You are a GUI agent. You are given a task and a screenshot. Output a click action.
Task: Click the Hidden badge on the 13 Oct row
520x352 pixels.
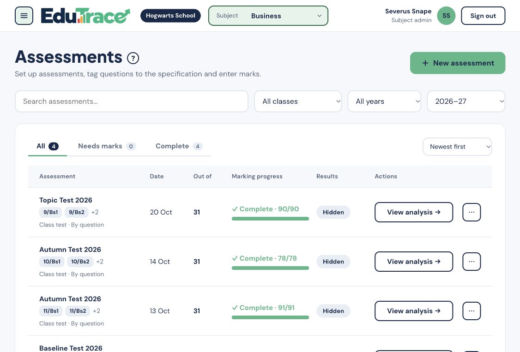click(x=333, y=311)
